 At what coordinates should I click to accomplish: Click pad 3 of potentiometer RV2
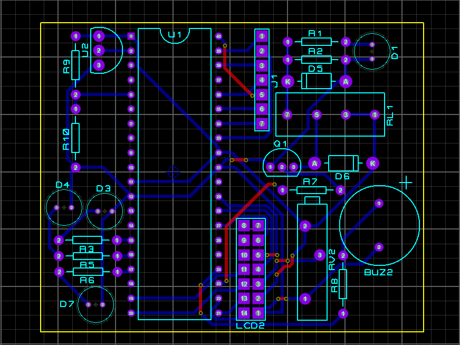click(320, 255)
